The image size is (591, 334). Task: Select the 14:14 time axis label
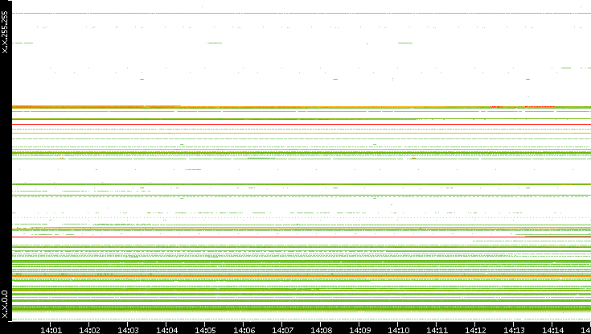pyautogui.click(x=553, y=331)
